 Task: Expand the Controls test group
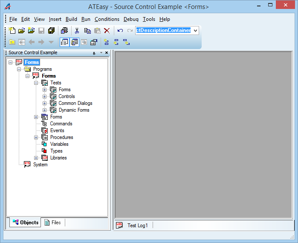tap(44, 96)
